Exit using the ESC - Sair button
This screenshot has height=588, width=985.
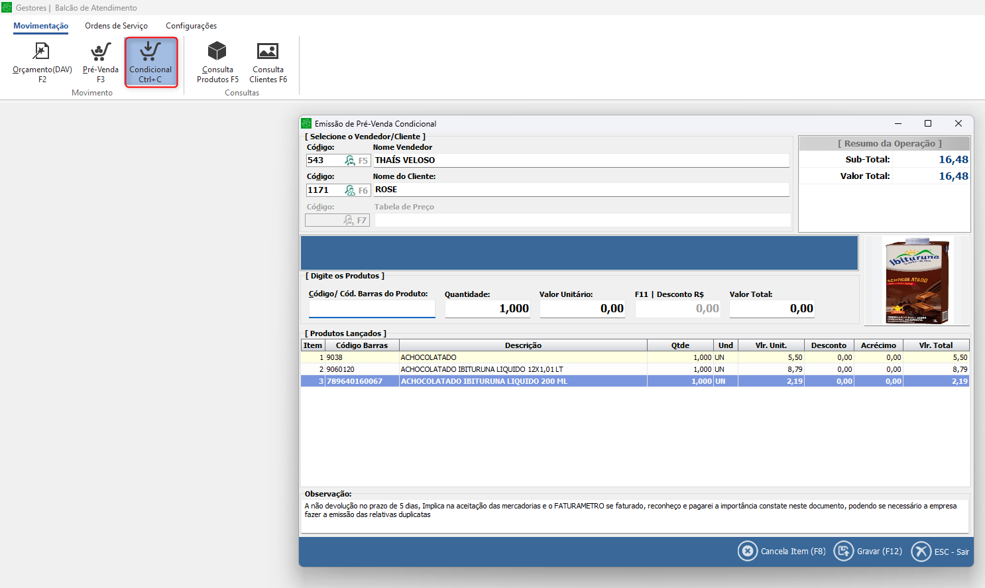tap(940, 551)
